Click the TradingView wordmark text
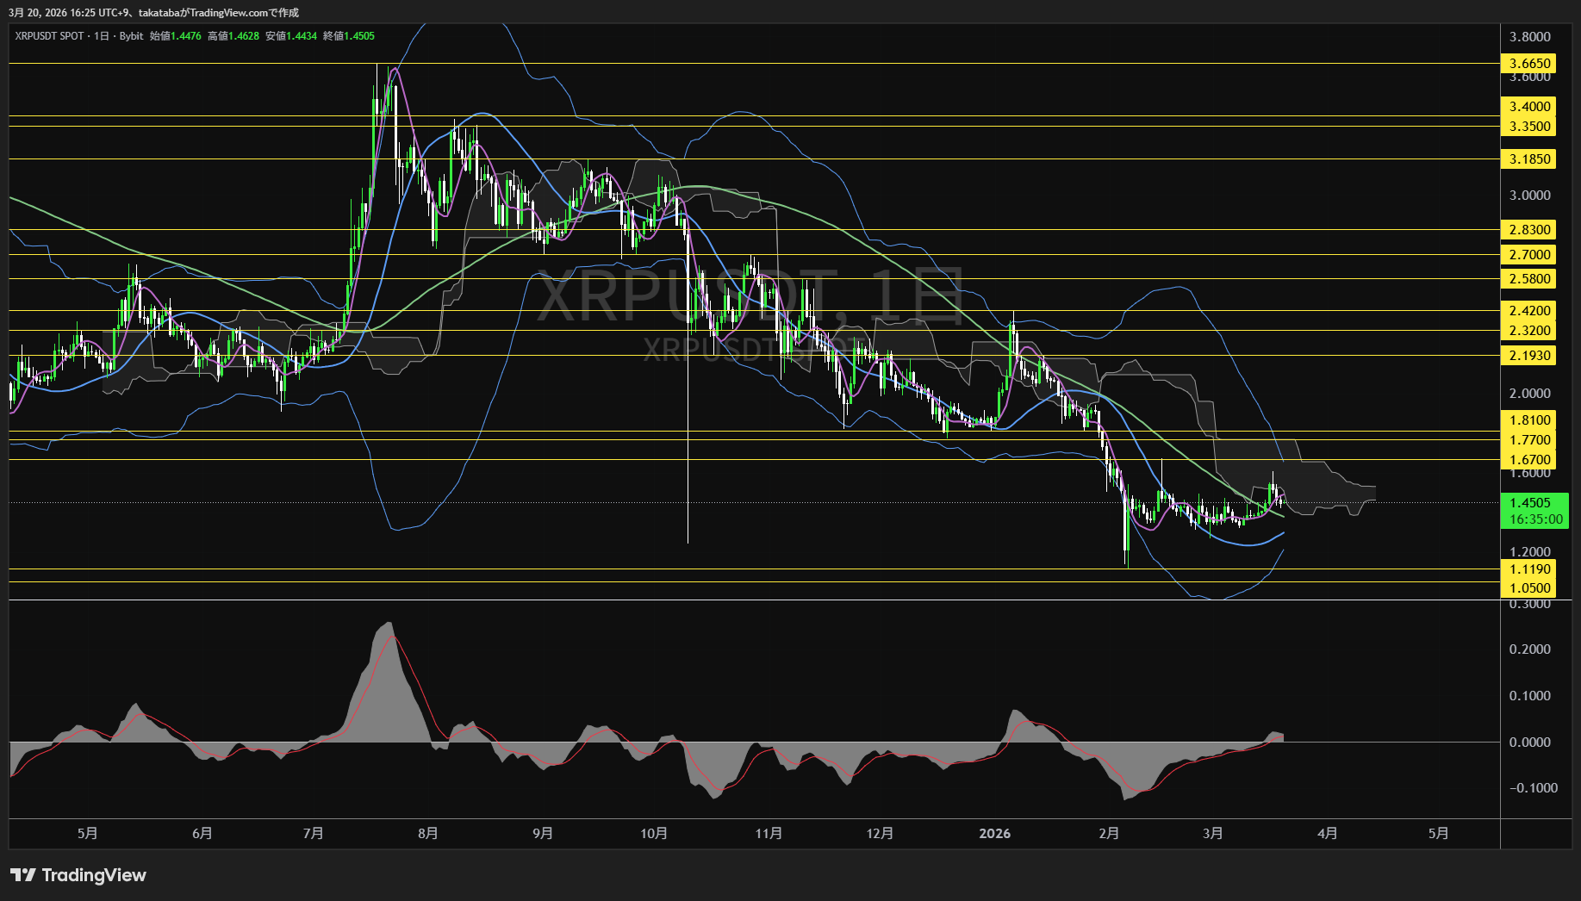1581x901 pixels. pos(94,875)
